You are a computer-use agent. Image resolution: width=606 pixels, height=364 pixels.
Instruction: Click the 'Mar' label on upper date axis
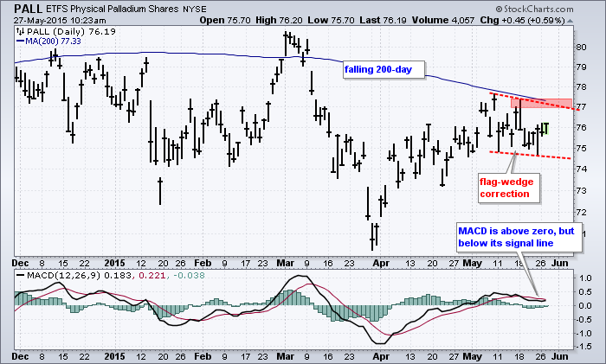(x=285, y=263)
